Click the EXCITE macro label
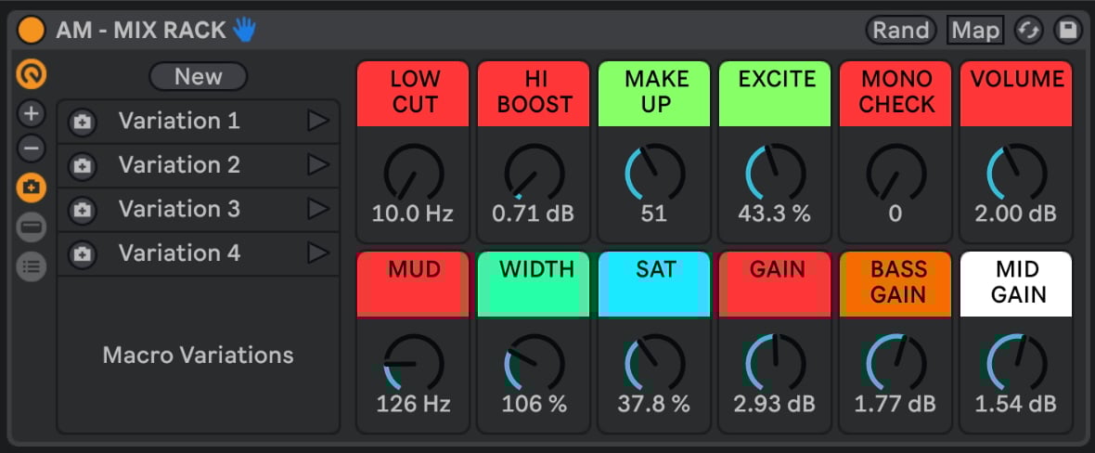The image size is (1095, 453). point(775,94)
